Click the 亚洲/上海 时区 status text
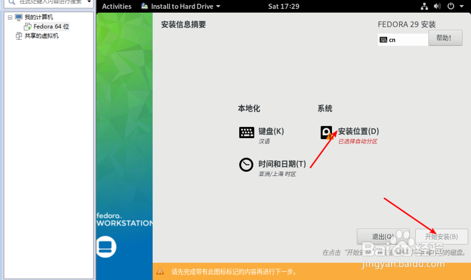471x280 pixels. [277, 174]
